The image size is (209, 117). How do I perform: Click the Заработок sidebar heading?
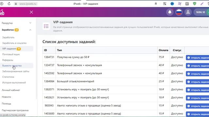(8, 30)
